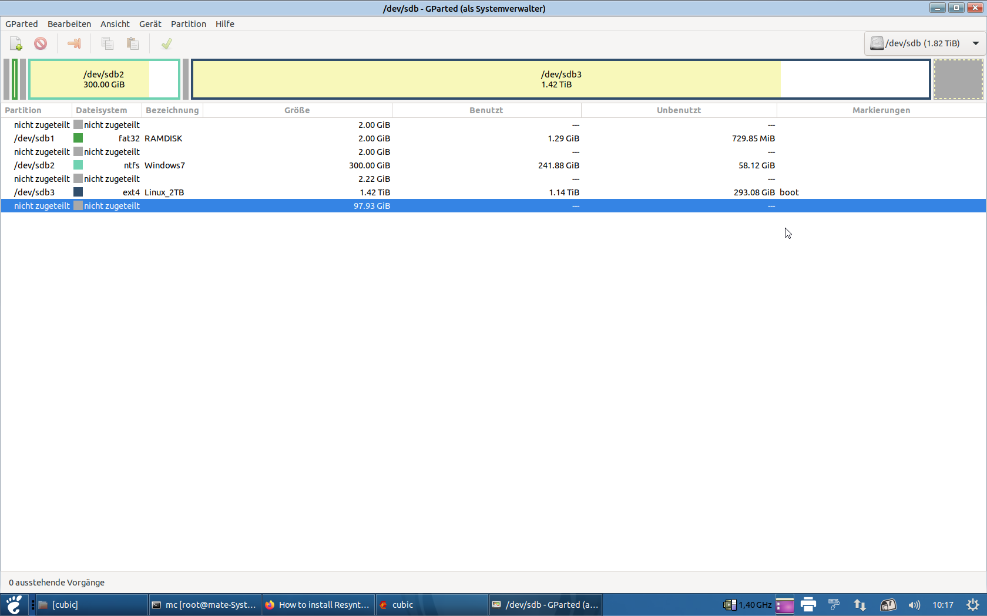Select the /dev/sdb2 partition row
This screenshot has height=616, width=987.
[x=493, y=165]
